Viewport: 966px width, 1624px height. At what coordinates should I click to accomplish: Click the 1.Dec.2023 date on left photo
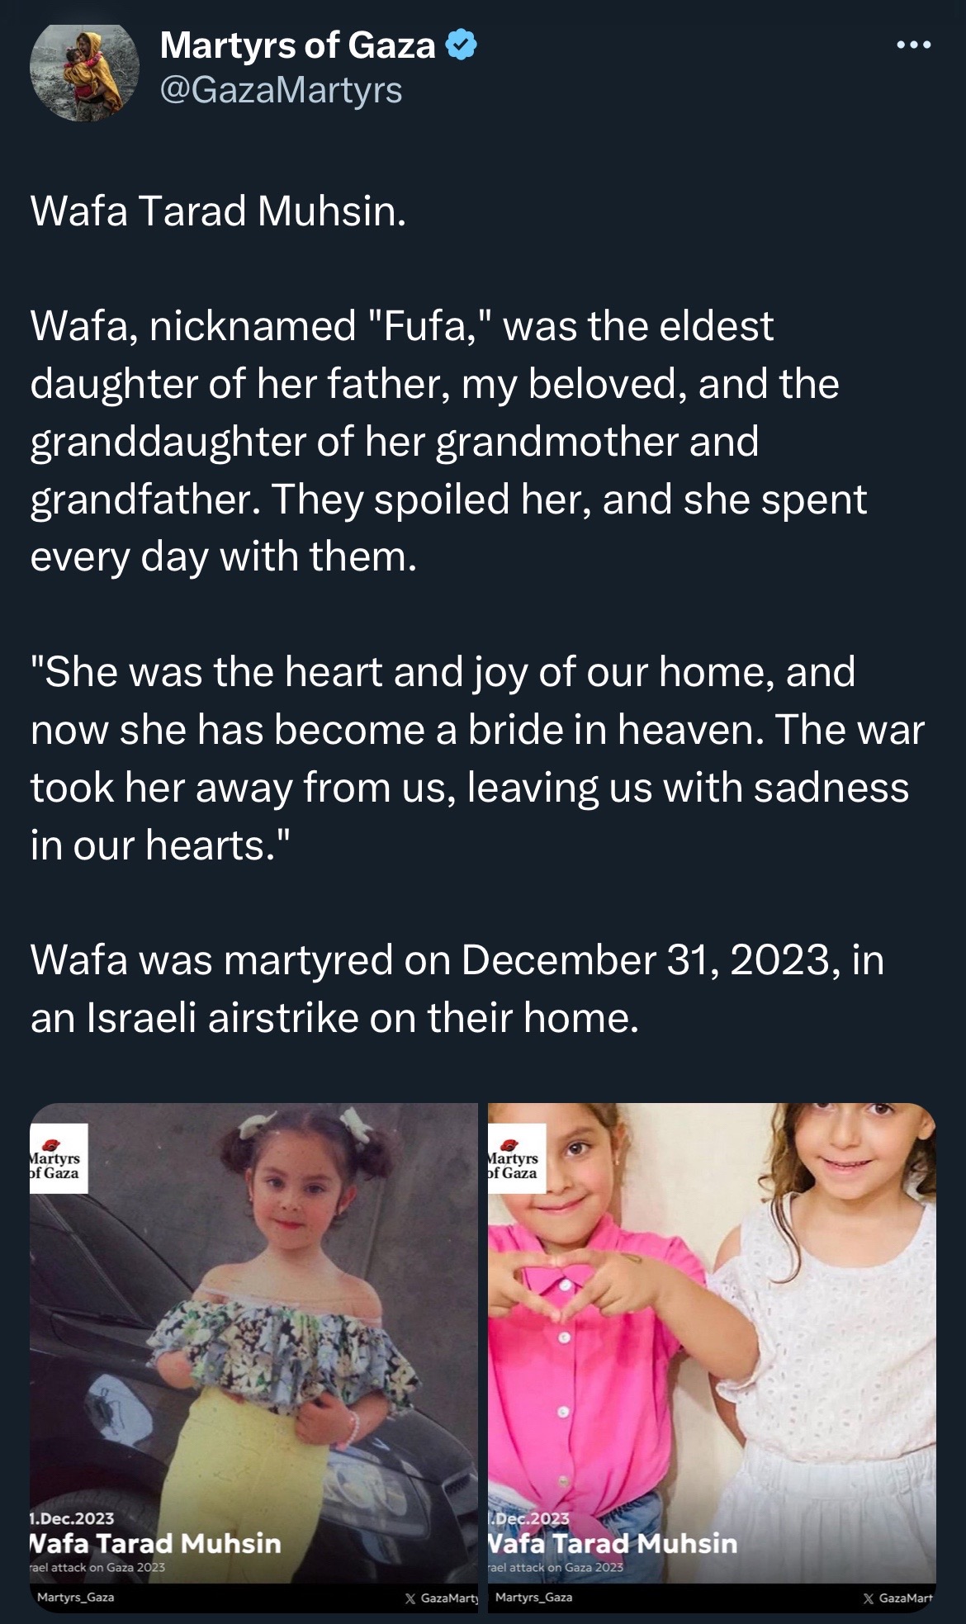(72, 1517)
